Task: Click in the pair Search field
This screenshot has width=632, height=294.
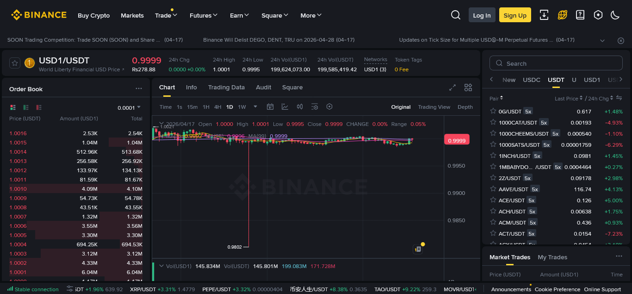Action: coord(556,63)
